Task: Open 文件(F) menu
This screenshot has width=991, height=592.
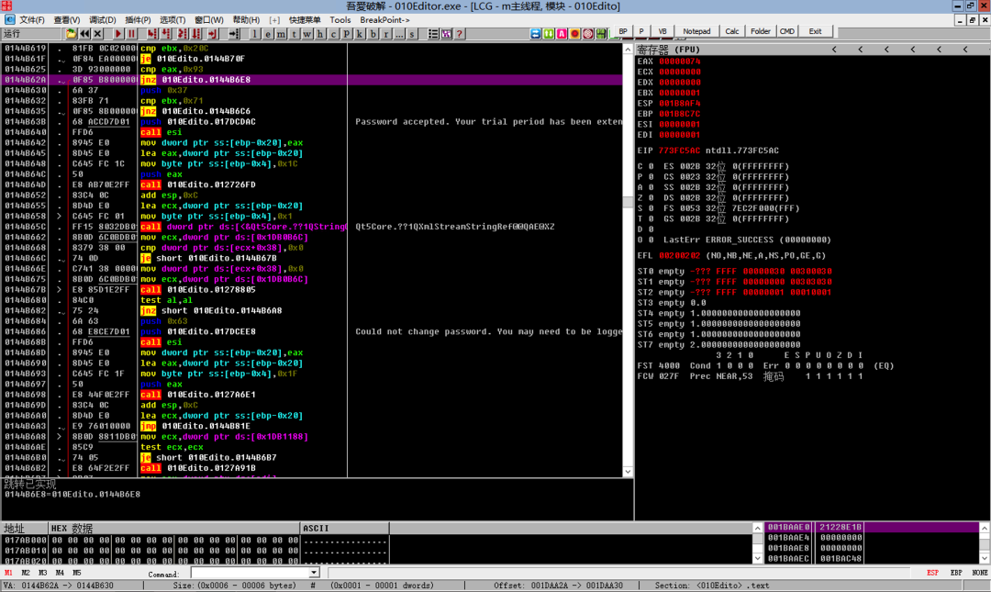Action: click(31, 20)
